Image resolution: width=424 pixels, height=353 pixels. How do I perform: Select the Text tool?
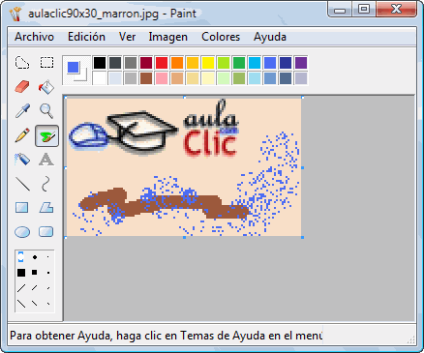click(46, 160)
